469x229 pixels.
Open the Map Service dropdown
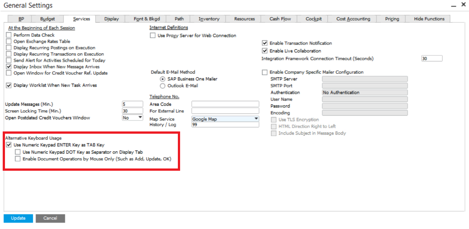(256, 119)
